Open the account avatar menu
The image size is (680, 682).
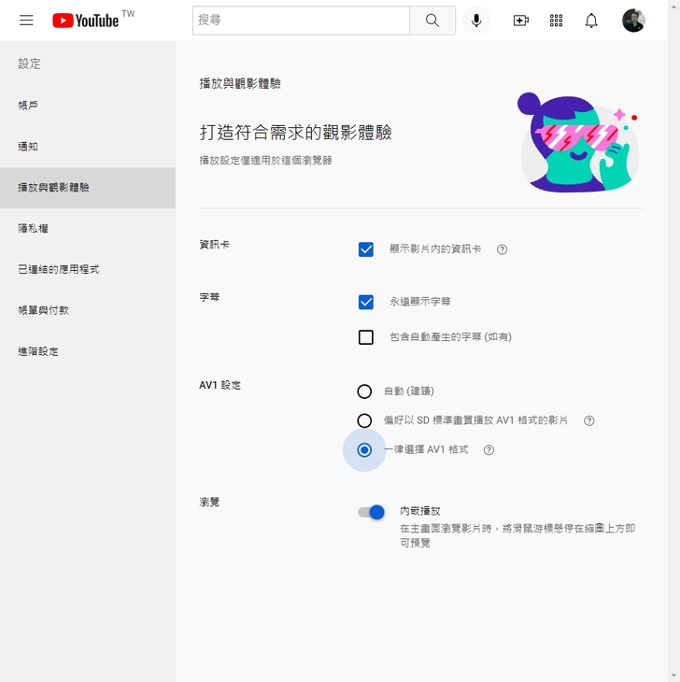pos(633,20)
